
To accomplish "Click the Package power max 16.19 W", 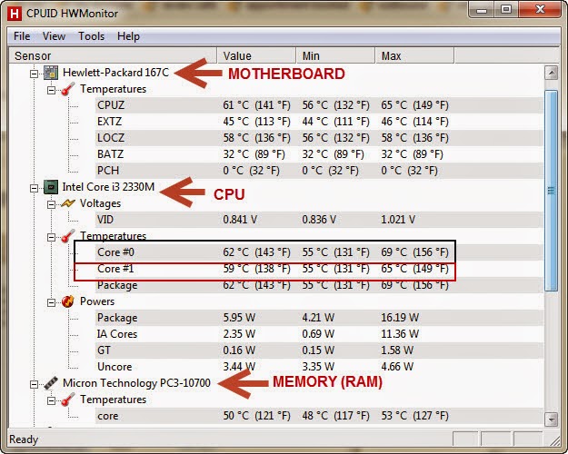I will 400,318.
